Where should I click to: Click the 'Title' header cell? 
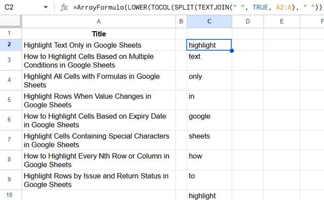click(99, 34)
